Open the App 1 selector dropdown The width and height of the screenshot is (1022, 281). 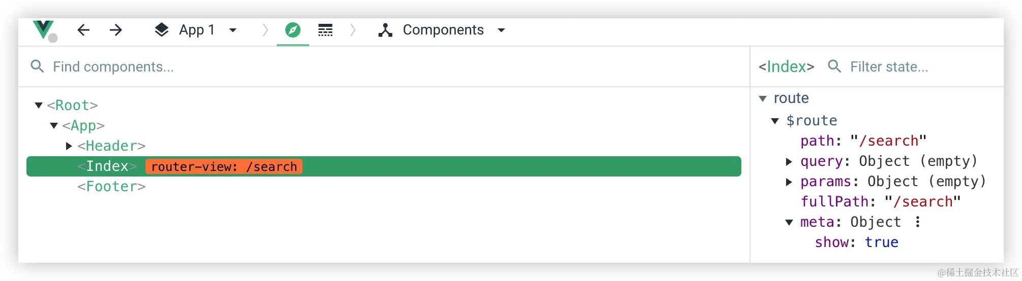233,30
